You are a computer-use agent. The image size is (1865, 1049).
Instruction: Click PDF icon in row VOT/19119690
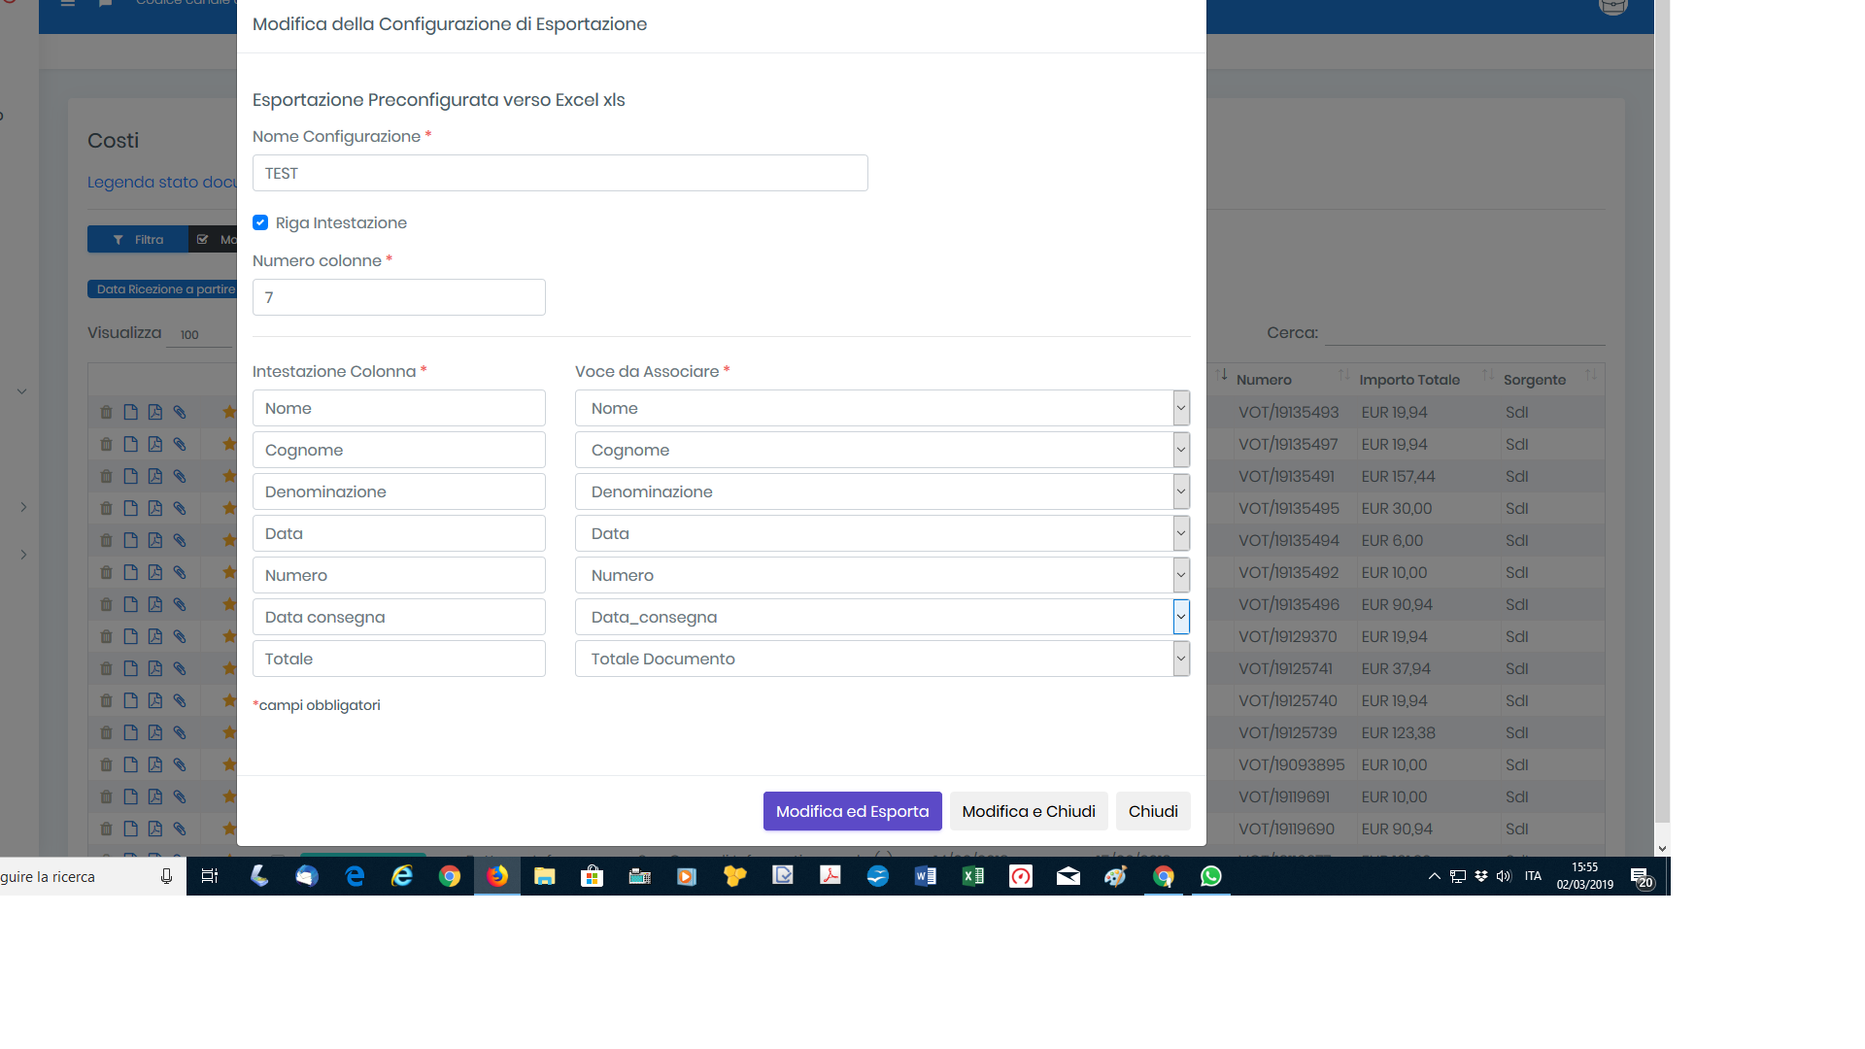(x=154, y=829)
